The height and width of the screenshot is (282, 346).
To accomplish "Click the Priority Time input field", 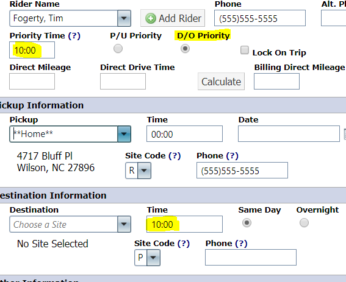I will pyautogui.click(x=32, y=50).
